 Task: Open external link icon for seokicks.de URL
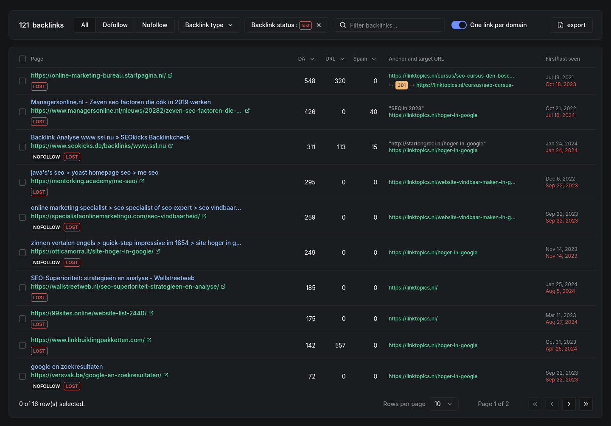pos(171,146)
